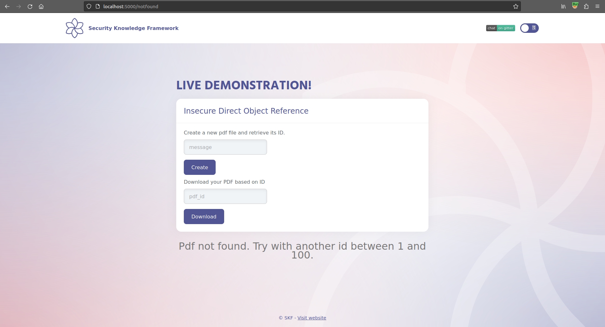Click the Security Knowledge Framework title
The width and height of the screenshot is (605, 327).
point(133,28)
